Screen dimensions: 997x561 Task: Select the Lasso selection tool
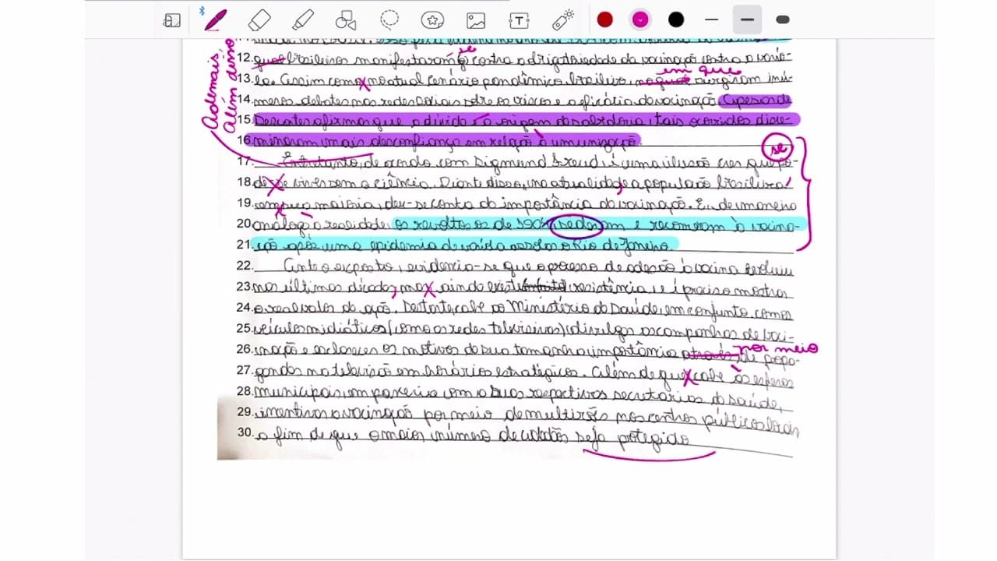(389, 19)
